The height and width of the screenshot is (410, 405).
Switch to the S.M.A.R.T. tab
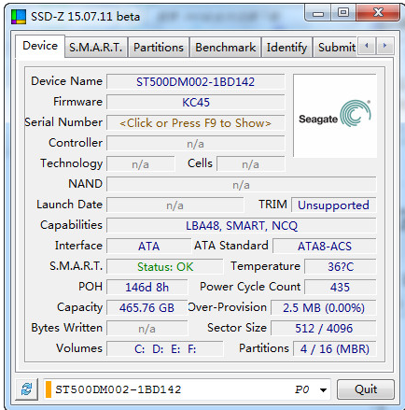pos(96,48)
